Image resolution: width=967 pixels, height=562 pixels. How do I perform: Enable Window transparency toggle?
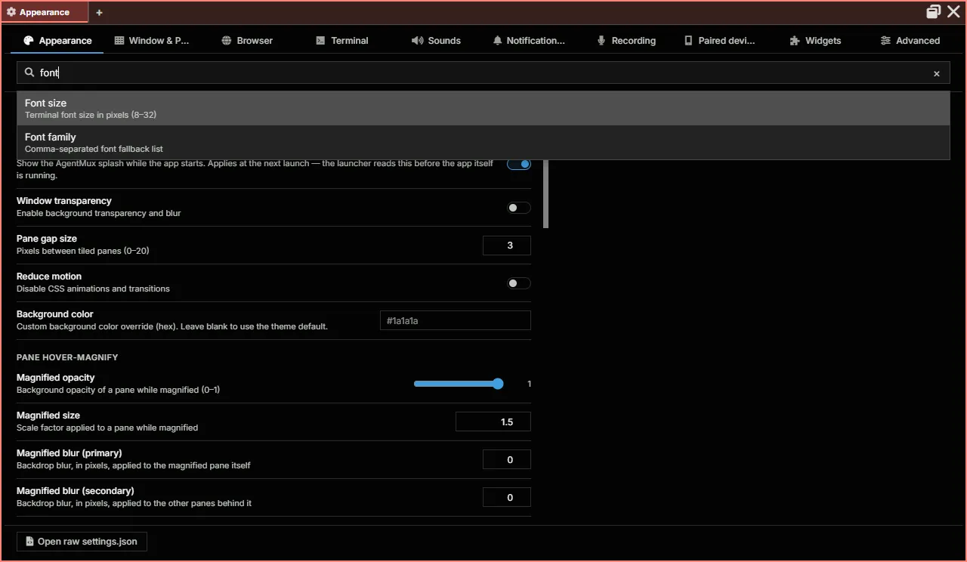click(519, 208)
